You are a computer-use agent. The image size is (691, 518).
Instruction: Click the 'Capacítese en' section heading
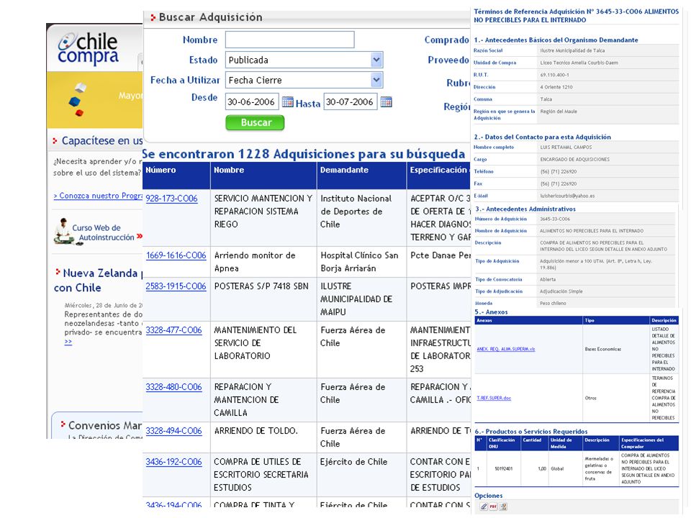(101, 141)
